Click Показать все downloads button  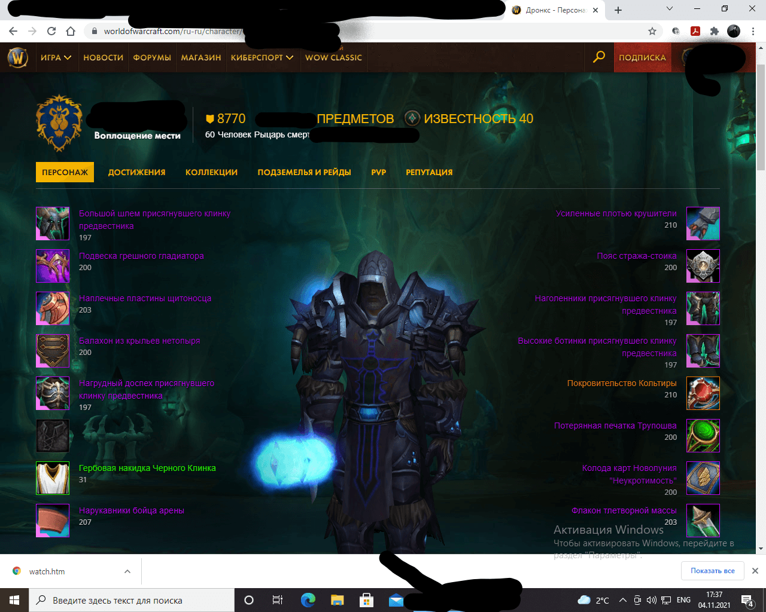pos(712,571)
